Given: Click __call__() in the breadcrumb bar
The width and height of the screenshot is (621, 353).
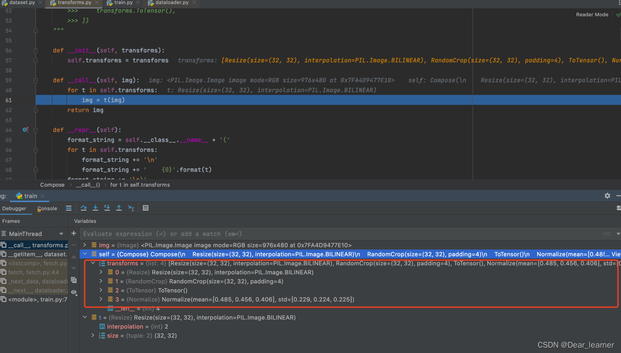Looking at the screenshot, I should point(88,185).
